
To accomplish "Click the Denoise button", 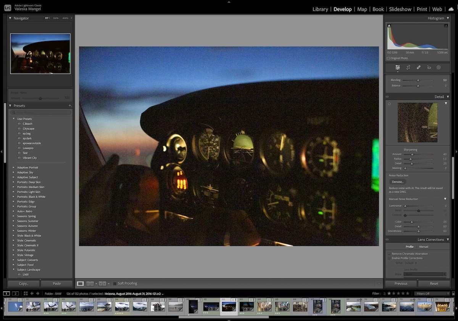I will tap(398, 182).
